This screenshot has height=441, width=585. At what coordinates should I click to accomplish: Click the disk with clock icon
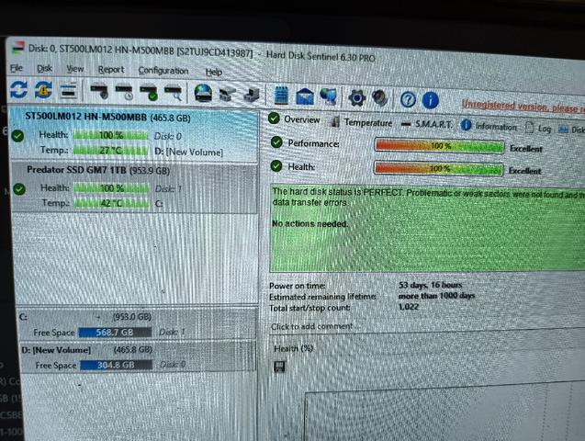tap(124, 92)
